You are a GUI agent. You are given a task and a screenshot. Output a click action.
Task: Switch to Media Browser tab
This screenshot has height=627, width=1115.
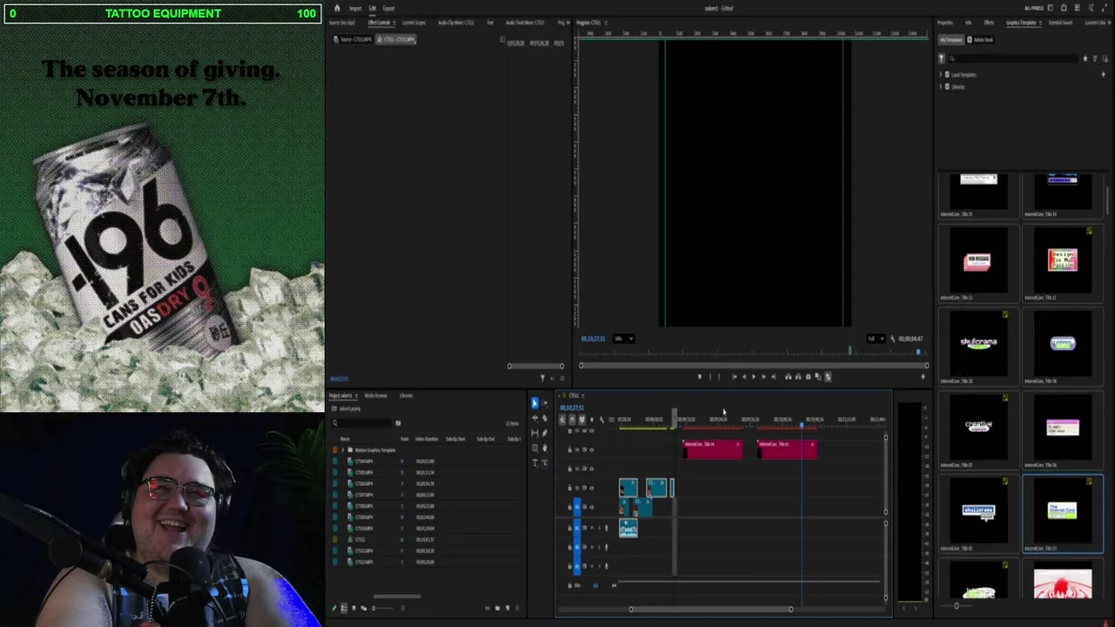(x=375, y=395)
